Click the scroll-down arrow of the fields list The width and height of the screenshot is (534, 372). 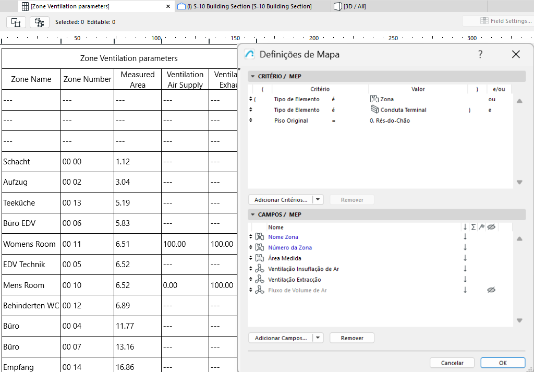pyautogui.click(x=519, y=320)
